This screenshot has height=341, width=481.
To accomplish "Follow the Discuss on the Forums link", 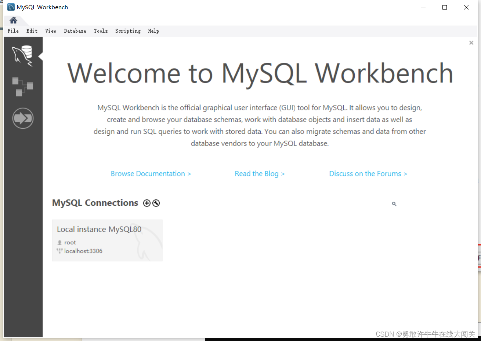I will pyautogui.click(x=368, y=174).
